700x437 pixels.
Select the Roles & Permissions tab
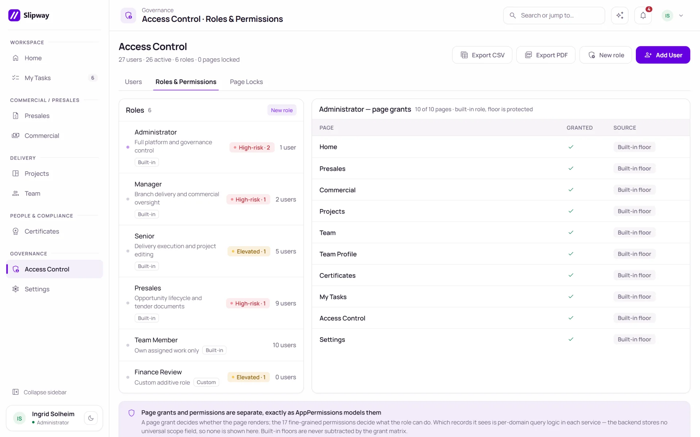tap(186, 82)
